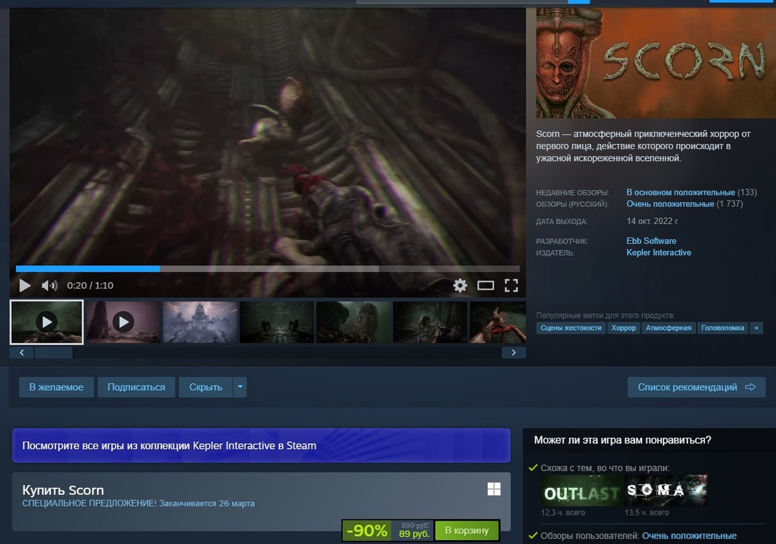Click the Купить Scorn heading
Image resolution: width=776 pixels, height=544 pixels.
pos(63,490)
